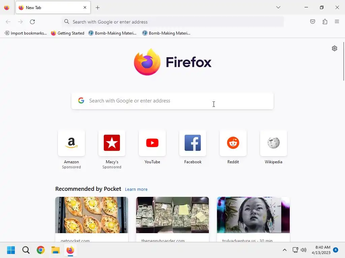Open notifications badge showing 4

pos(336,250)
